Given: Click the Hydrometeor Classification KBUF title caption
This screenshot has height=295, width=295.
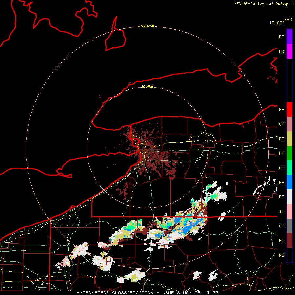Looking at the screenshot, I should 147,293.
